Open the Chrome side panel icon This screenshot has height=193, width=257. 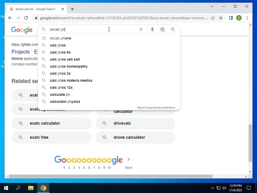coord(231,18)
